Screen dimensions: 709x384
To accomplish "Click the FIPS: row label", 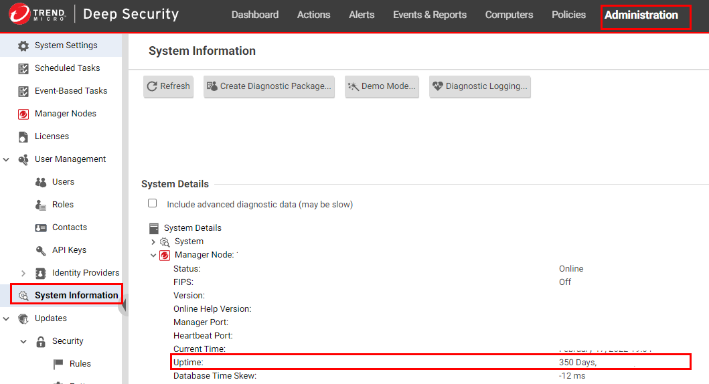I will click(x=183, y=282).
